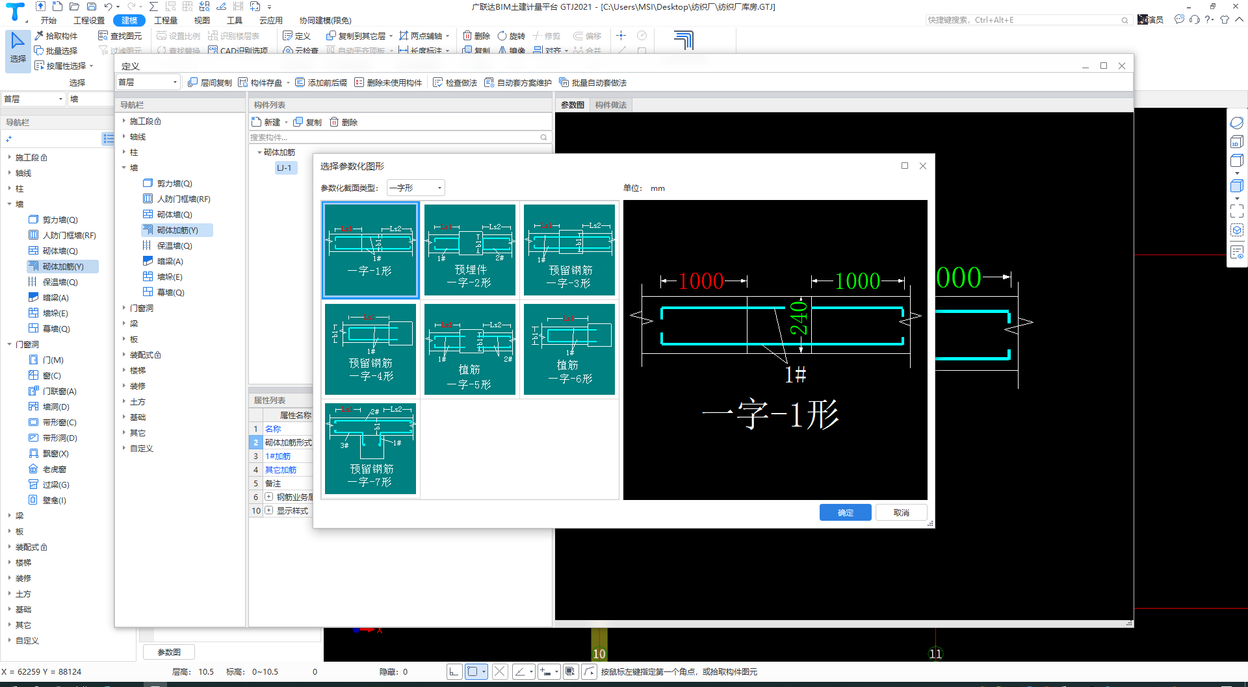Open the 工程设置 ribbon tab
Screen dimensions: 1248x687
(x=89, y=20)
